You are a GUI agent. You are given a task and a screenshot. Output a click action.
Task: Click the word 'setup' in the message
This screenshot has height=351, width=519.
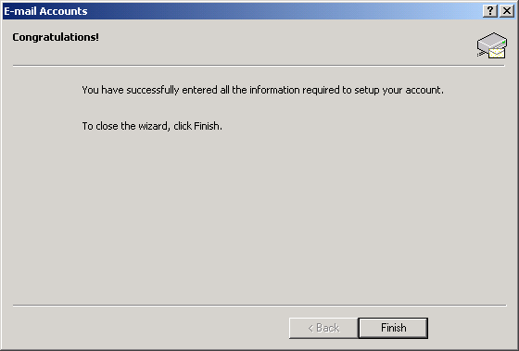click(x=367, y=91)
